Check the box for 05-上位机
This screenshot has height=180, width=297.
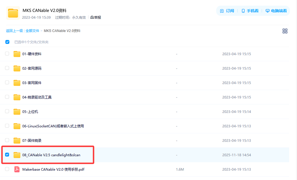7,111
